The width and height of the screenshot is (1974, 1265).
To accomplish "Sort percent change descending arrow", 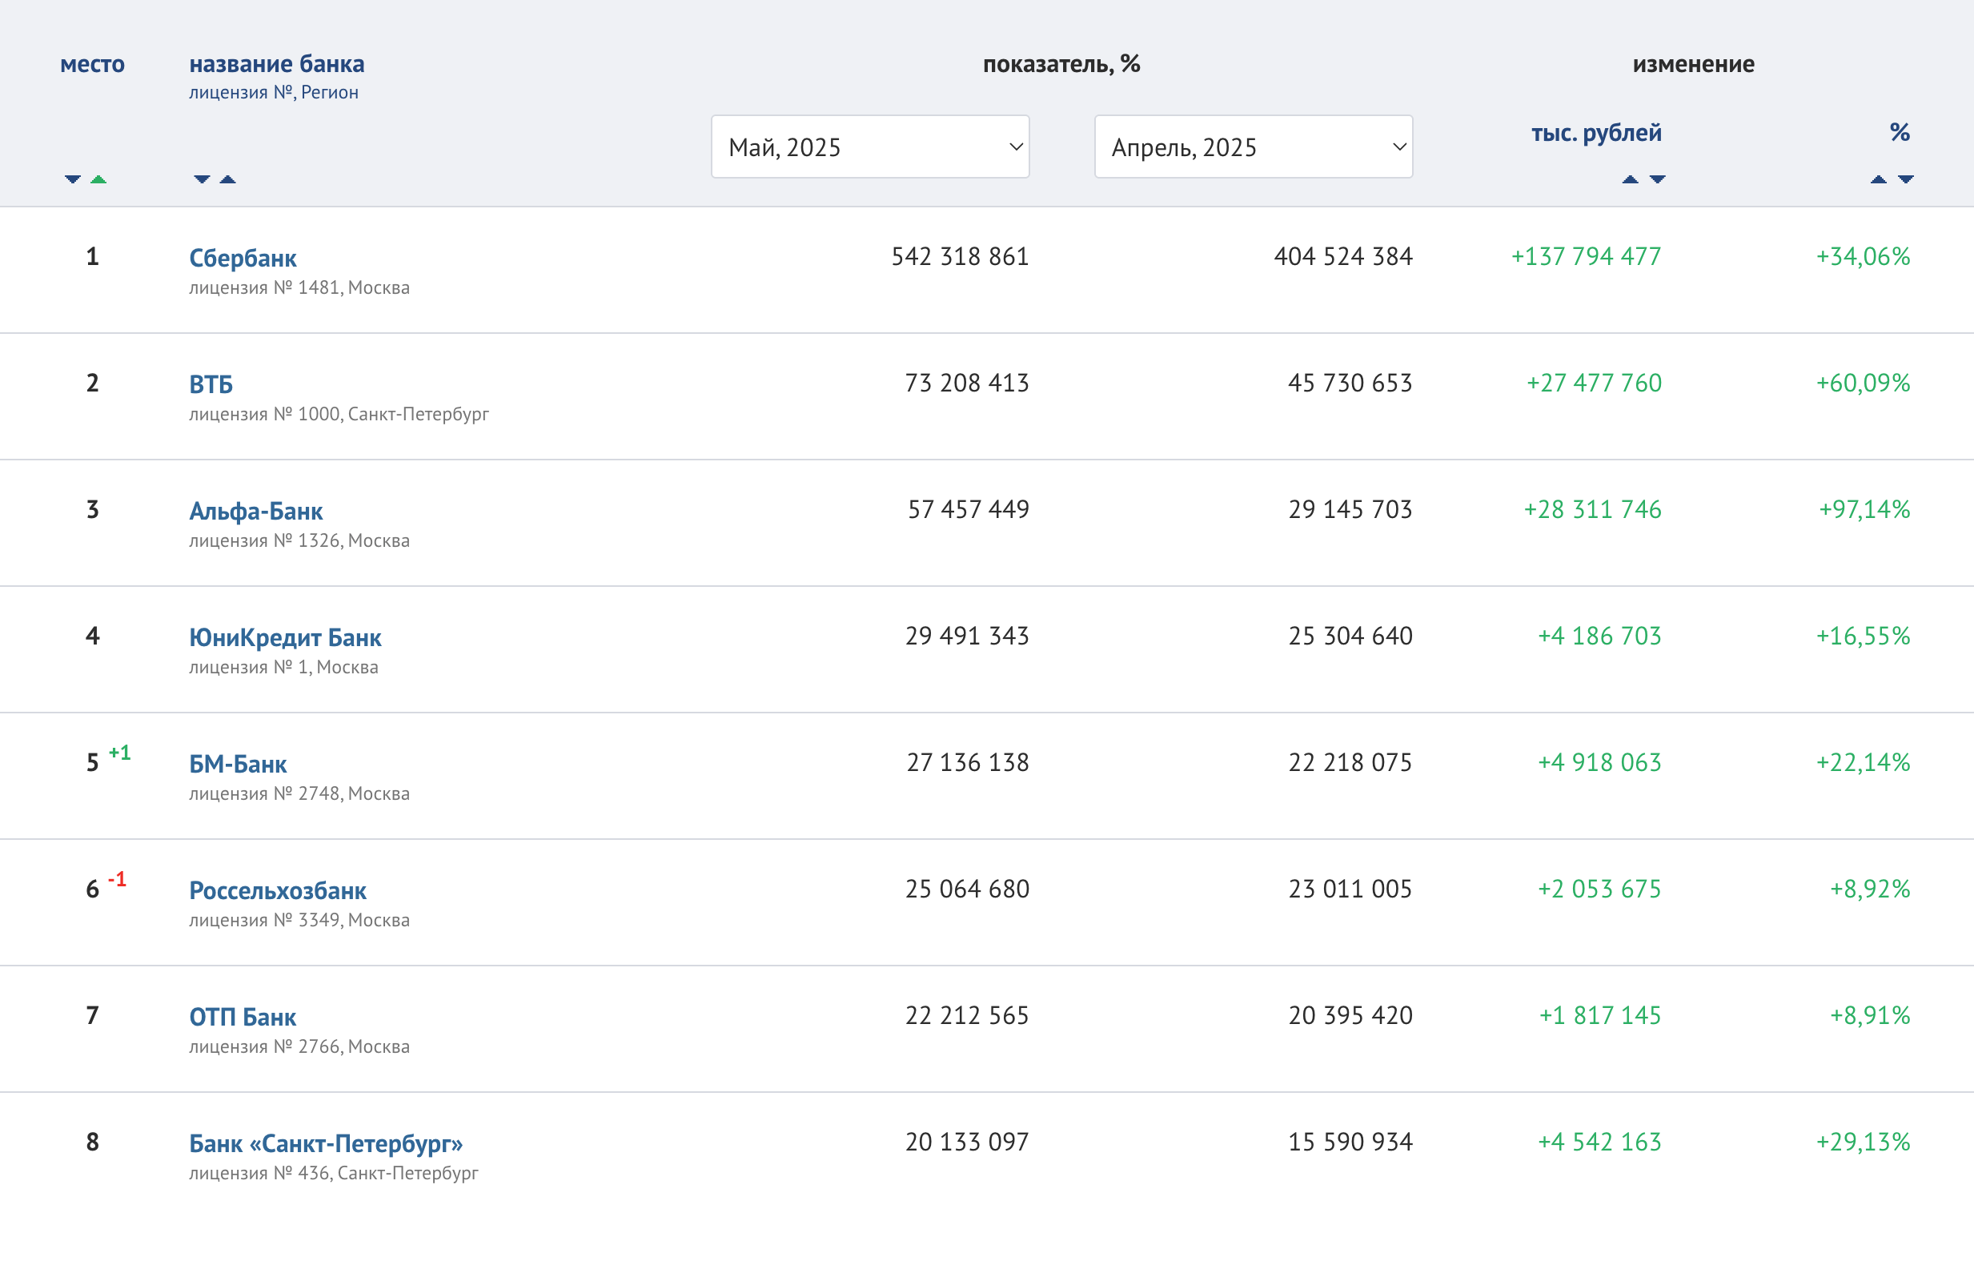I will [1906, 179].
